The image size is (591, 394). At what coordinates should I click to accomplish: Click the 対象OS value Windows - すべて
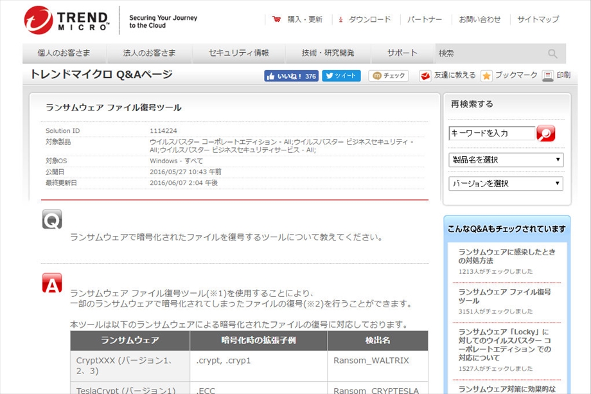click(x=177, y=161)
